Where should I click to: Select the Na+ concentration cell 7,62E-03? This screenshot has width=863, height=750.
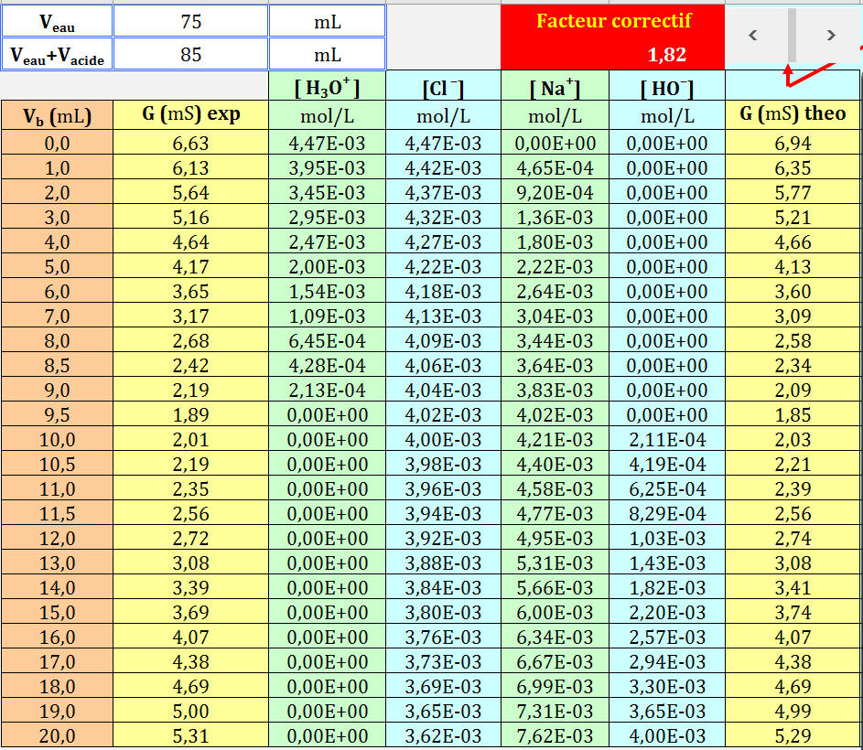point(556,735)
